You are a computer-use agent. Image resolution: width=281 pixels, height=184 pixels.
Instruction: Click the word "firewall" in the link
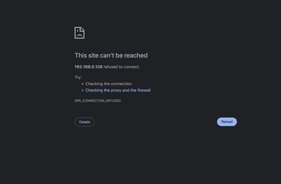point(144,90)
